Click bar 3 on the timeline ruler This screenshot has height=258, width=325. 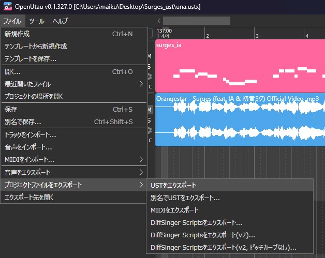(257, 36)
